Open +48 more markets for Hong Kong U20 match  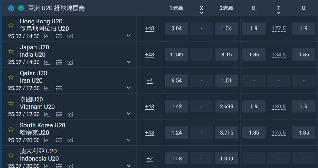tap(150, 28)
